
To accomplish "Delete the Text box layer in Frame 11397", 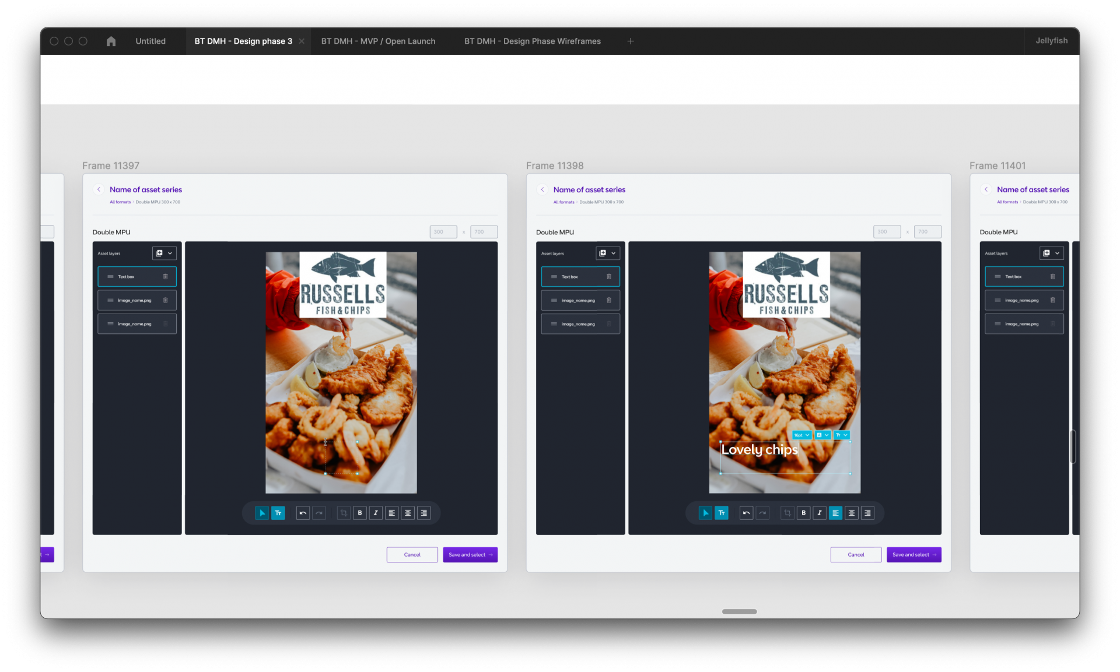I will tap(166, 277).
